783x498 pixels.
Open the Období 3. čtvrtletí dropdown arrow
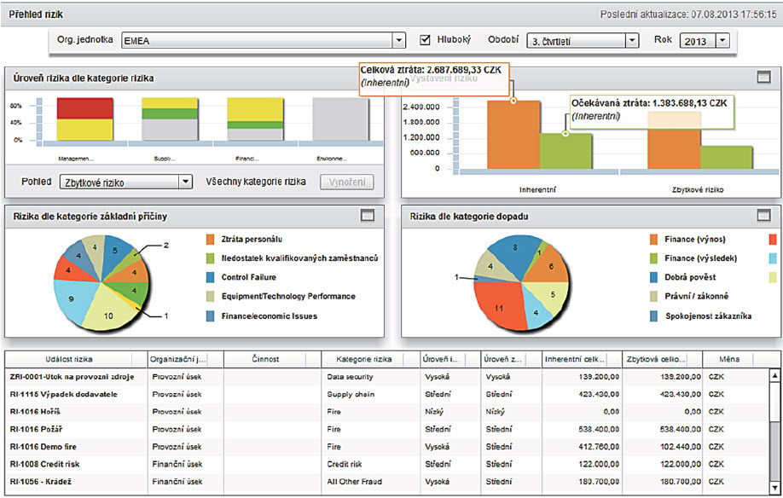coord(632,40)
